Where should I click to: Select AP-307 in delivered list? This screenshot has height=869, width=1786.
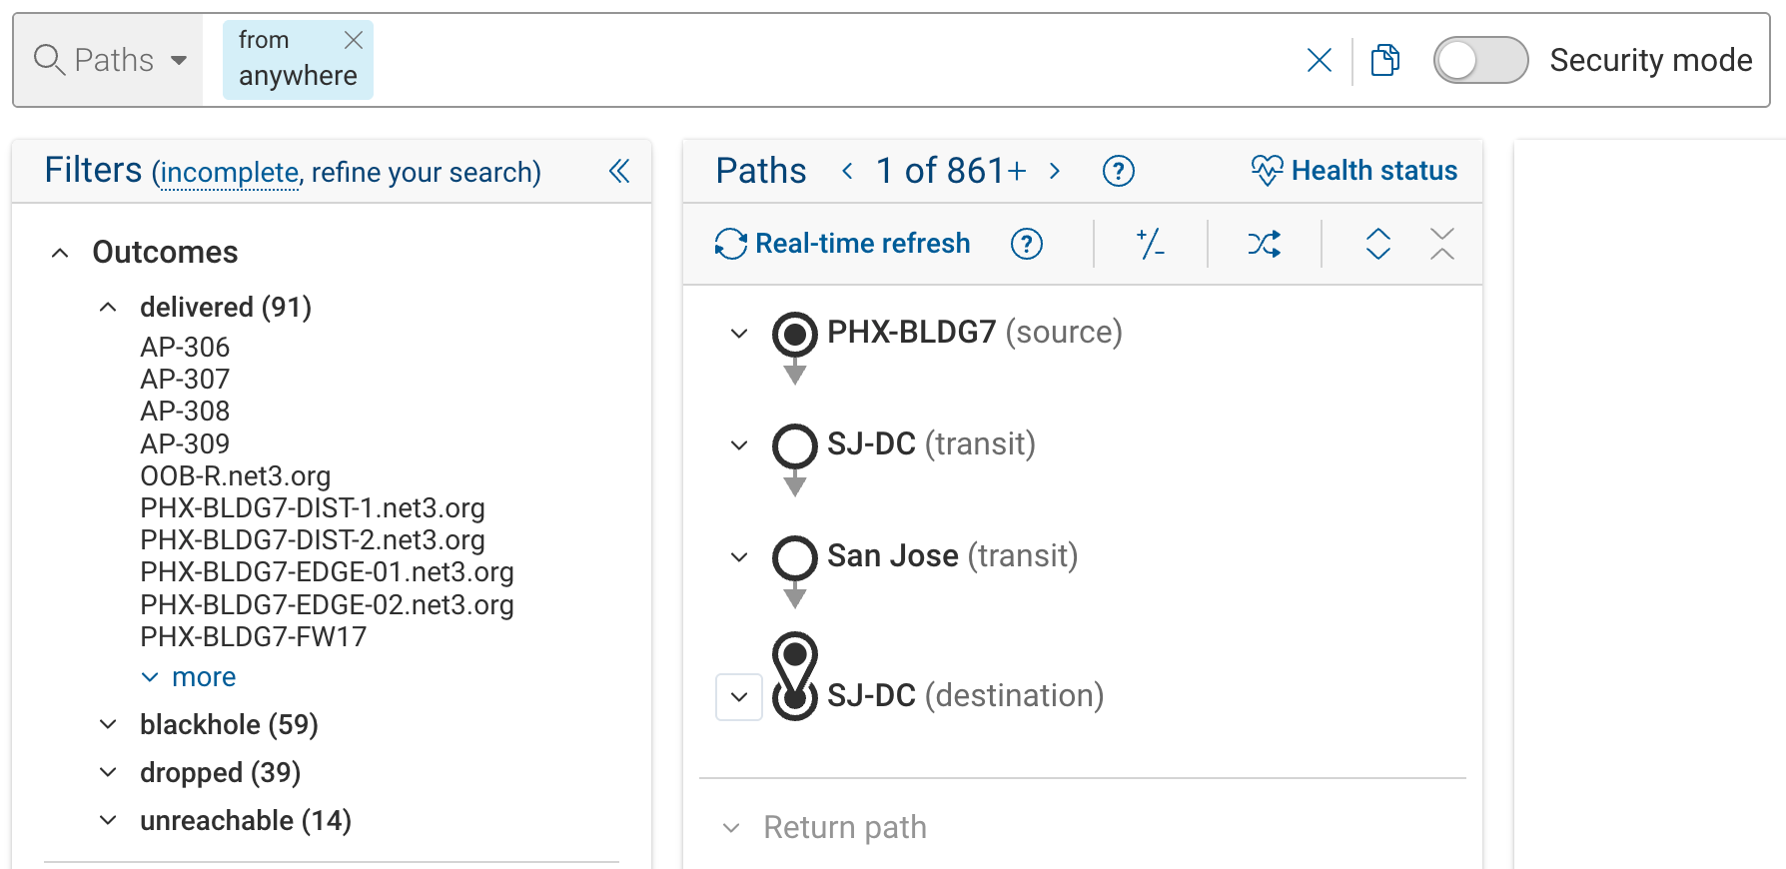(185, 379)
